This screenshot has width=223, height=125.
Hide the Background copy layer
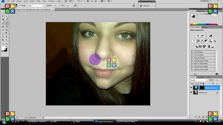(x=191, y=88)
